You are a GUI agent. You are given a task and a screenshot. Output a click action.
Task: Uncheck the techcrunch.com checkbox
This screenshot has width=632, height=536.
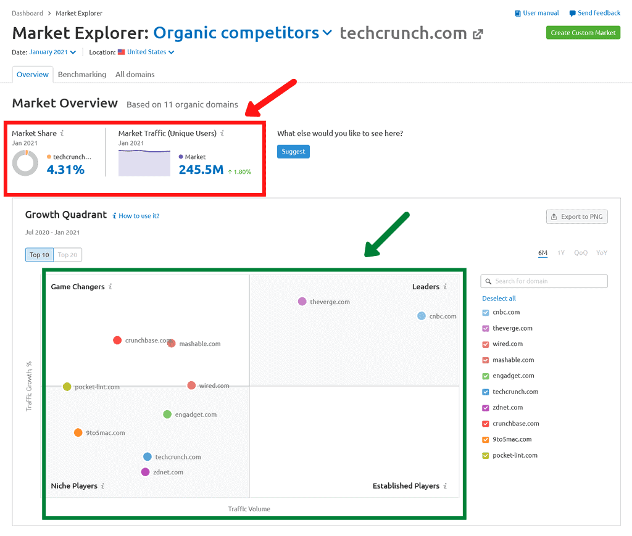click(x=486, y=392)
